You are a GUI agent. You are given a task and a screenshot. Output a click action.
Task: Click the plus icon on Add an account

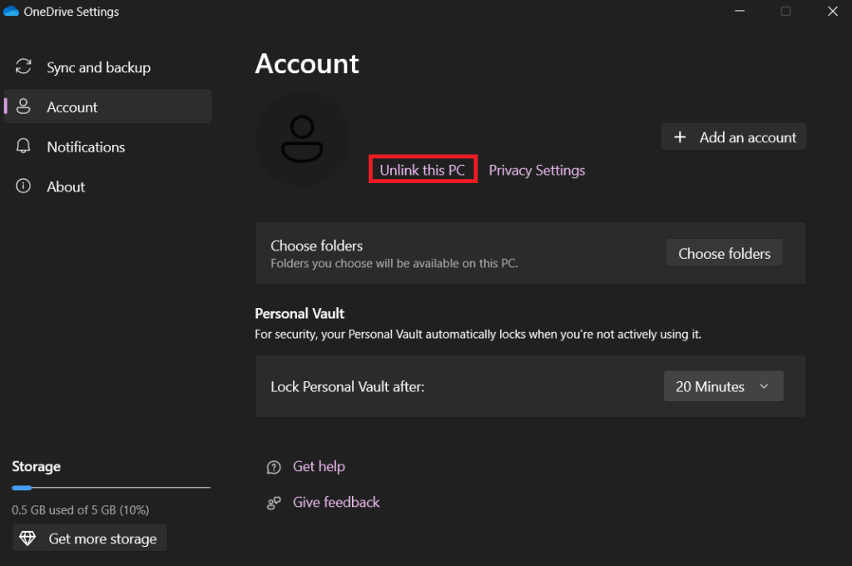coord(680,137)
